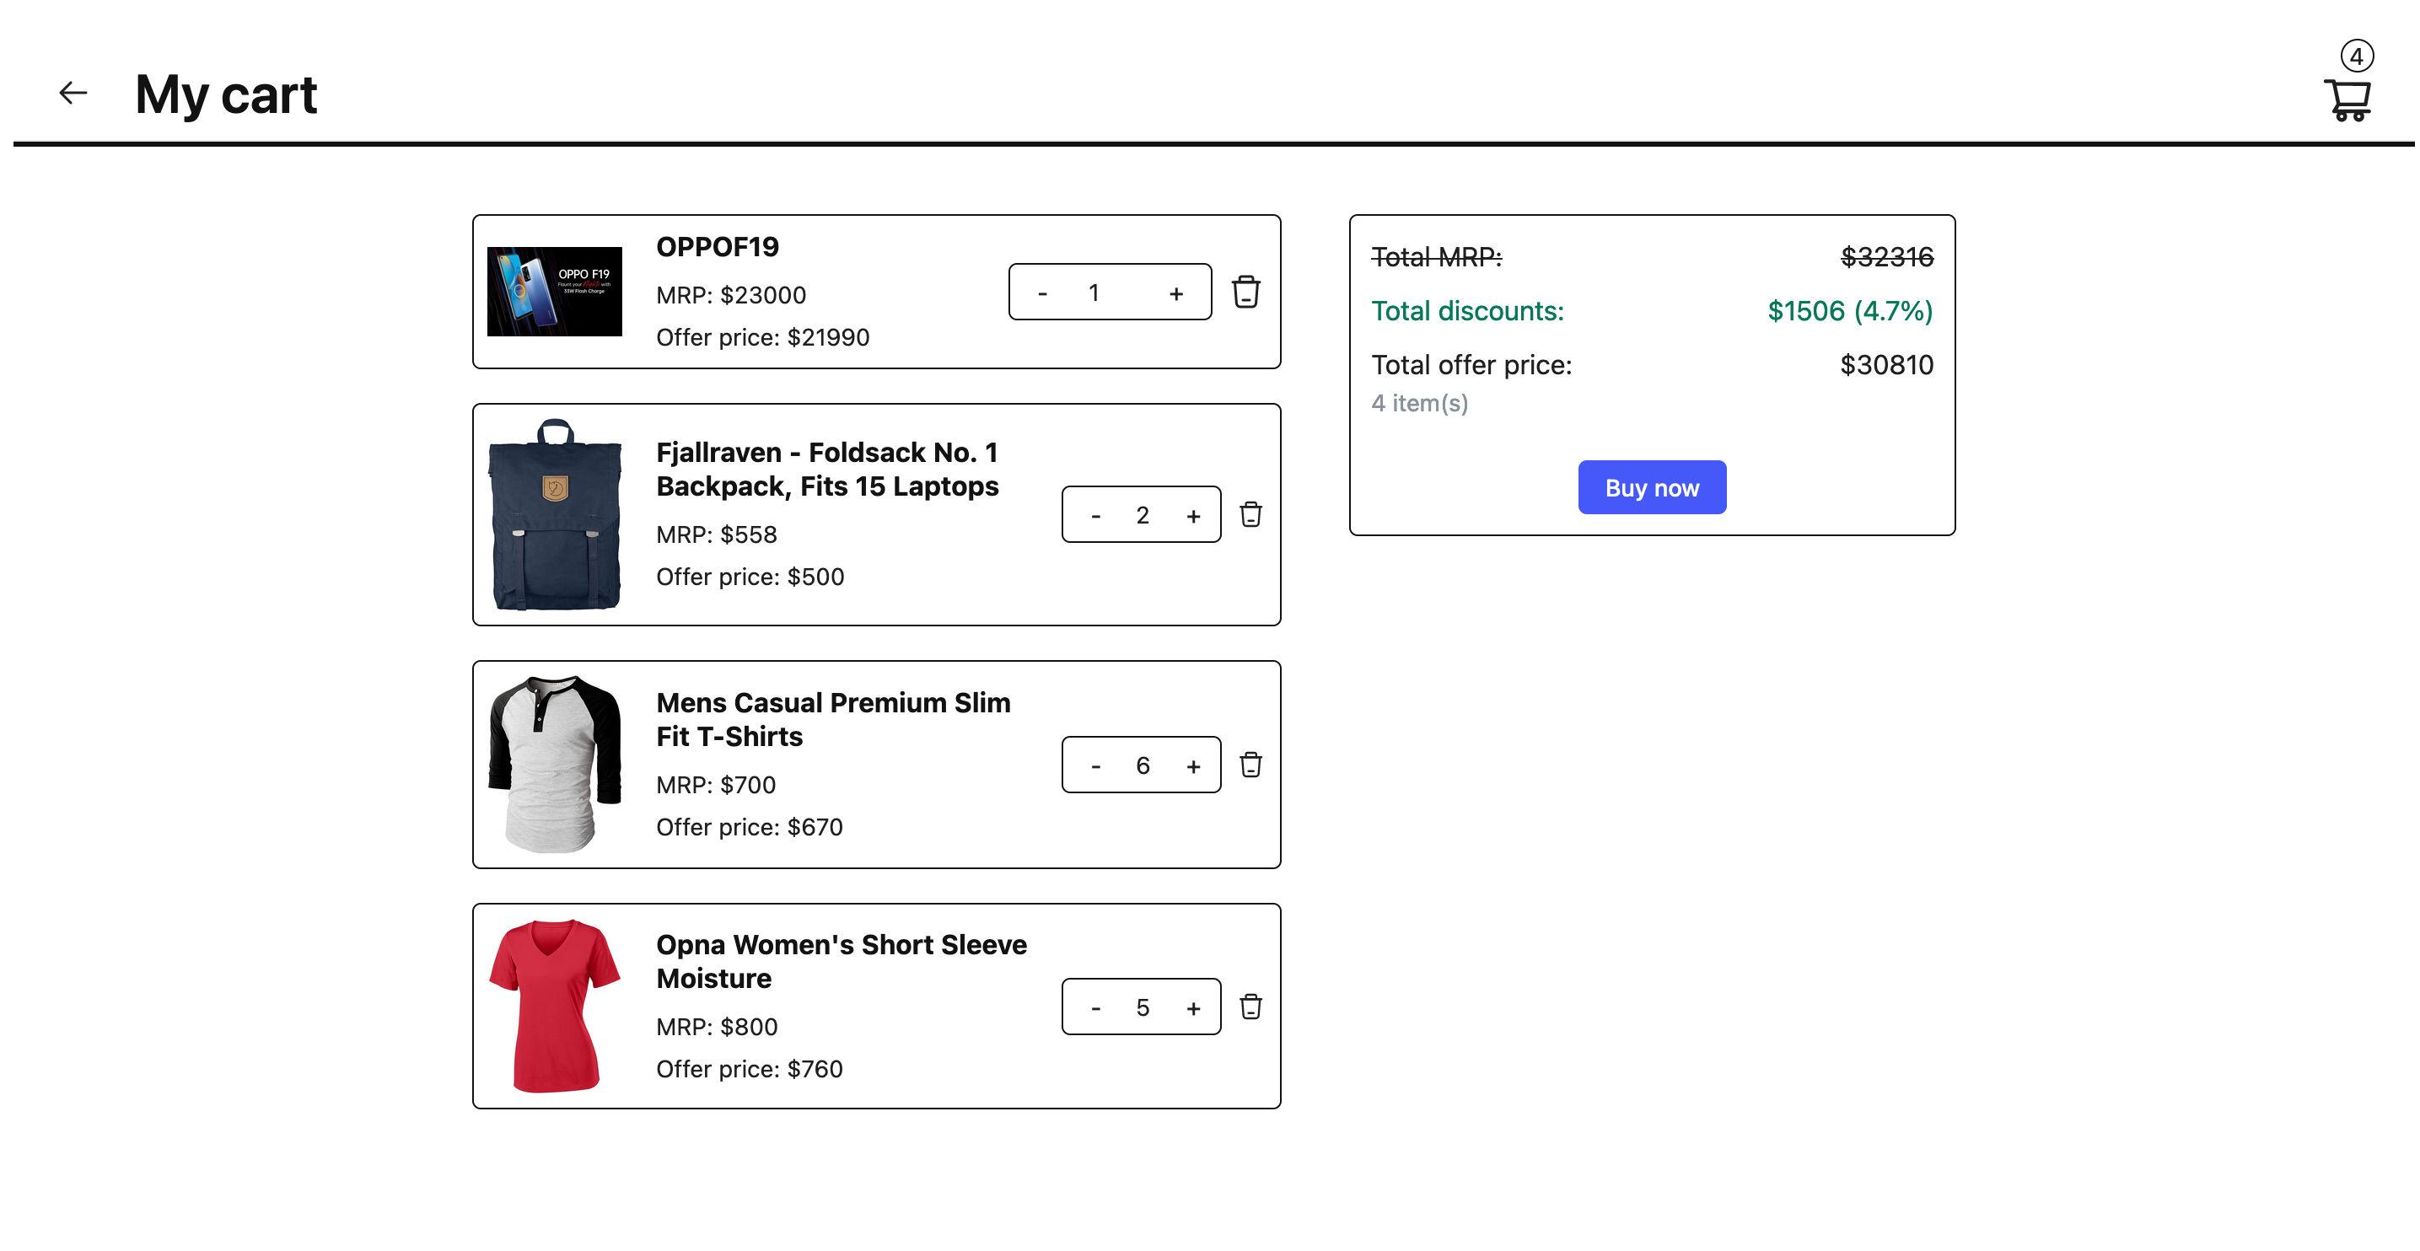Select the Fjallraven Foldsack product title
Screen dimensions: 2420x1251
[828, 470]
